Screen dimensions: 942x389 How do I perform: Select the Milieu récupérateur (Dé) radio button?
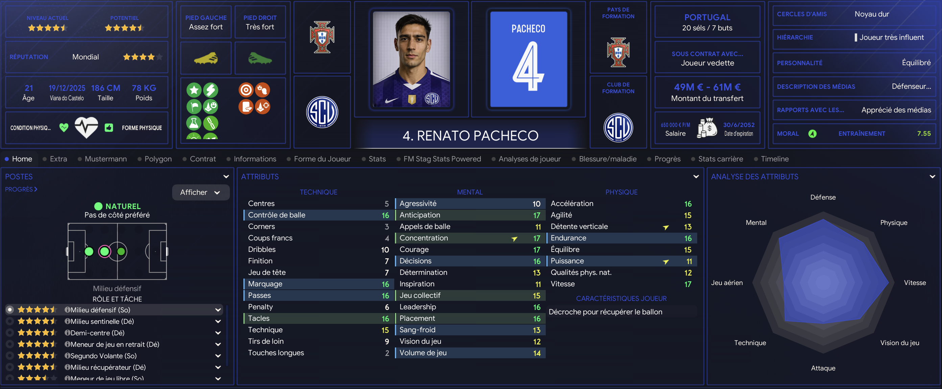pyautogui.click(x=10, y=367)
